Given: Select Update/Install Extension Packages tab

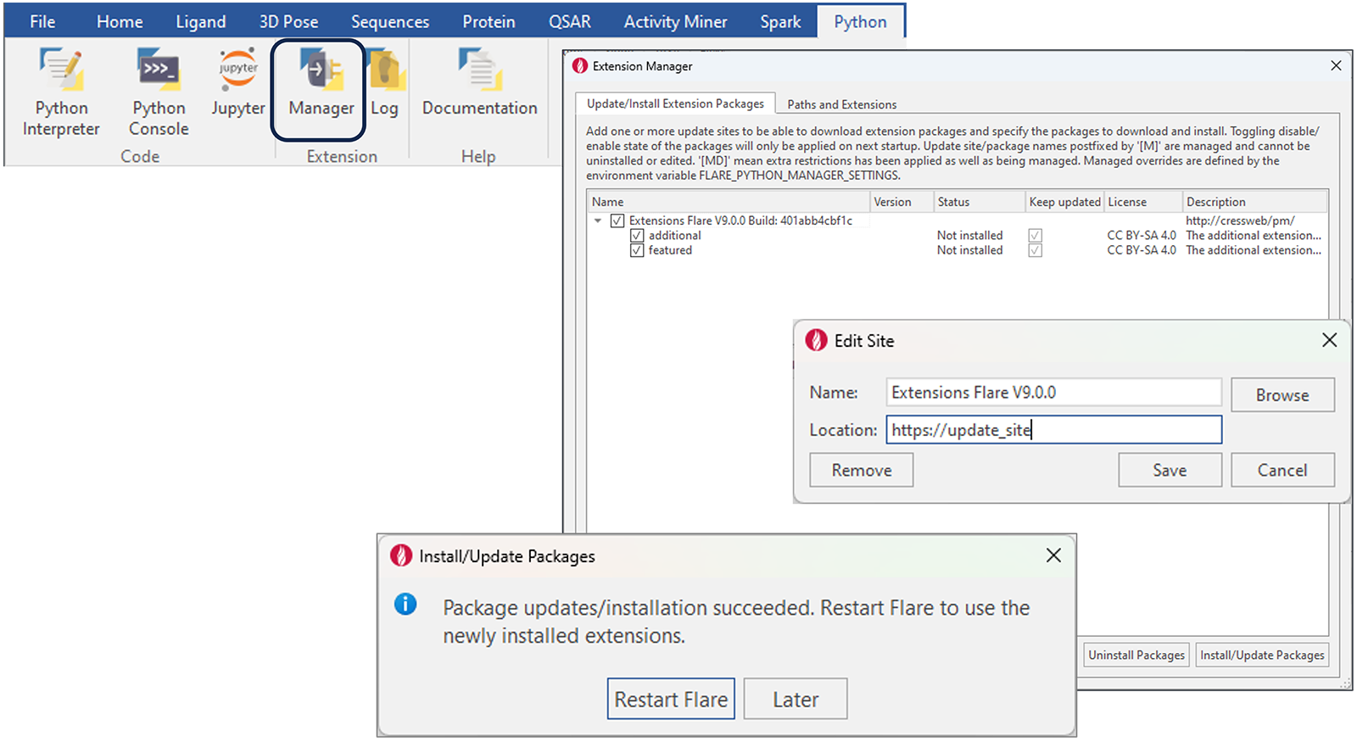Looking at the screenshot, I should tap(675, 103).
